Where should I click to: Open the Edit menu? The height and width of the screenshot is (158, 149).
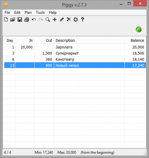[x=17, y=13]
